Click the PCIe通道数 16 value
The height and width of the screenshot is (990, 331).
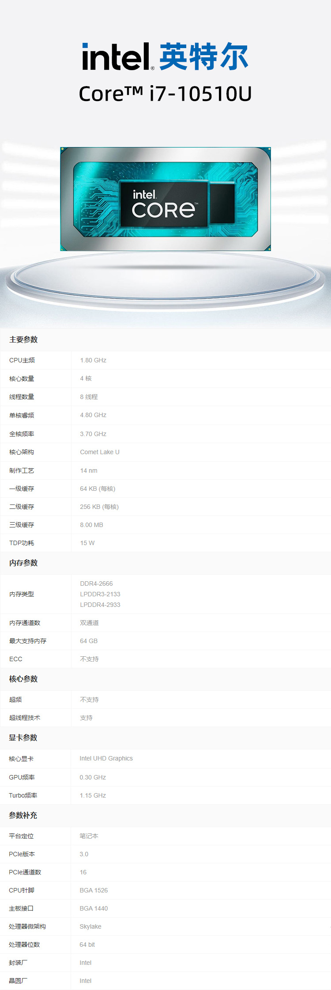(83, 872)
